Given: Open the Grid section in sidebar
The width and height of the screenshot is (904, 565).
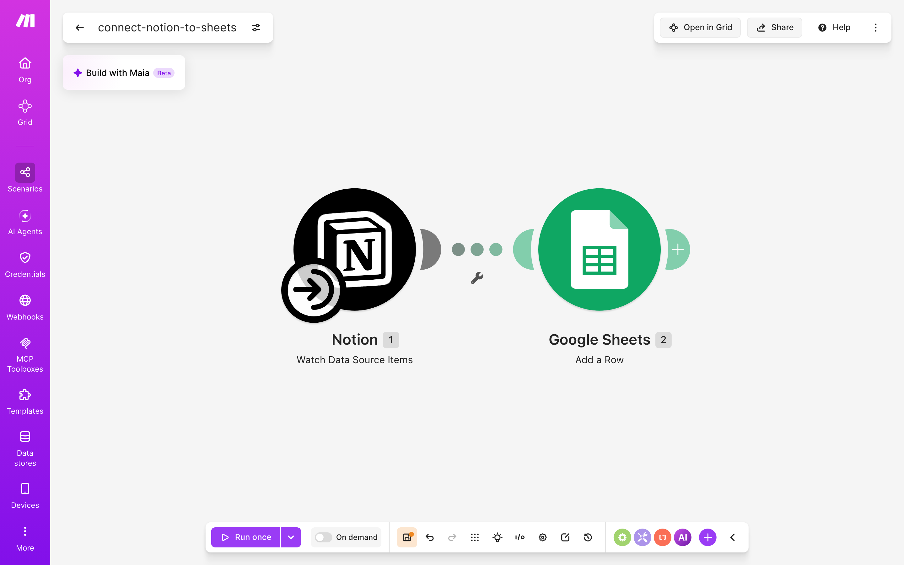Looking at the screenshot, I should coord(25,112).
